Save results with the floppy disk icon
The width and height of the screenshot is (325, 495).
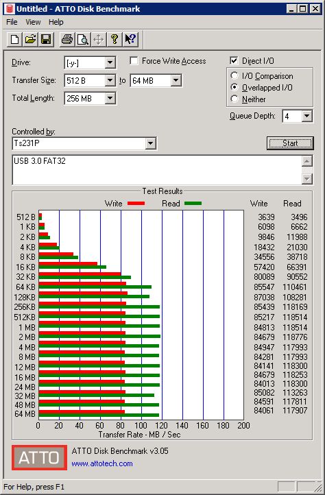(x=46, y=40)
